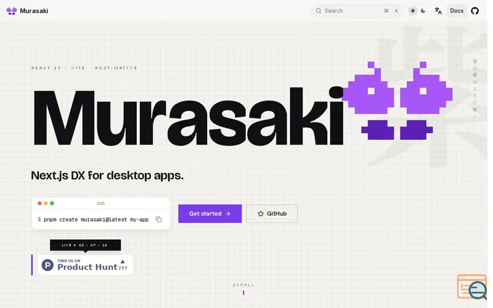Screen dimensions: 493x308
Task: Open the Find us on Product Hunt badge
Action: point(85,265)
